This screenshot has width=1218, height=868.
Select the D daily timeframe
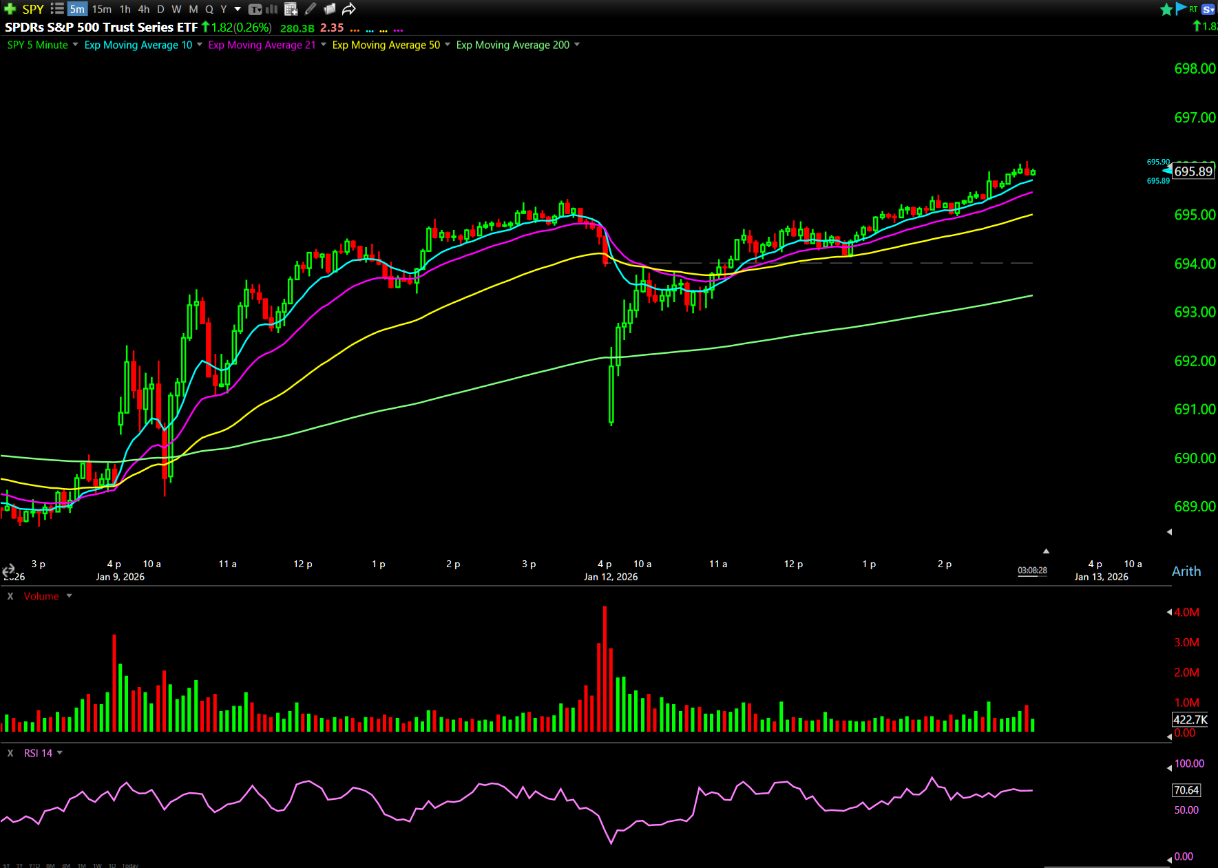pyautogui.click(x=160, y=9)
